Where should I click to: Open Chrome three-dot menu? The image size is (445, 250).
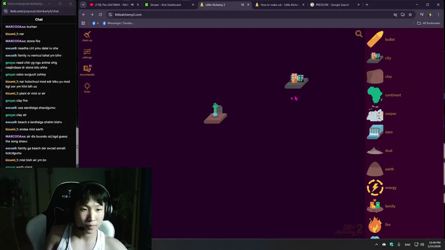(438, 15)
